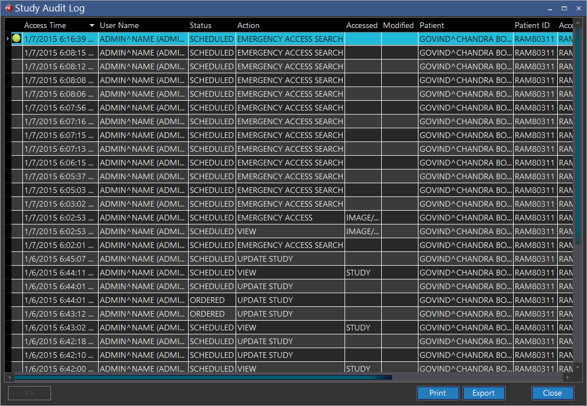Viewport: 587px width, 406px height.
Task: Click the vertical scrollbar down arrow
Action: point(578,367)
